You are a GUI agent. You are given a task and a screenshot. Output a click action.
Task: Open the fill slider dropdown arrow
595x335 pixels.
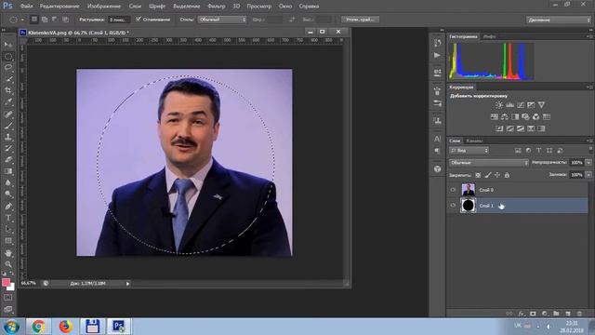[588, 175]
